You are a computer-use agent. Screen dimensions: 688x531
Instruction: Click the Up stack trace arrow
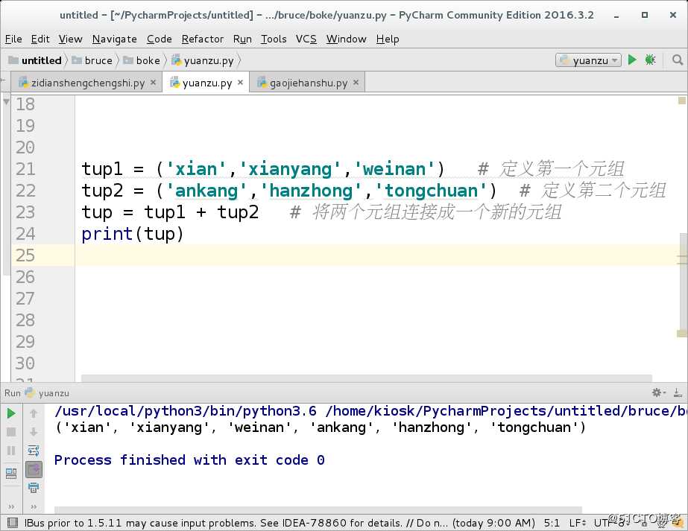click(34, 413)
